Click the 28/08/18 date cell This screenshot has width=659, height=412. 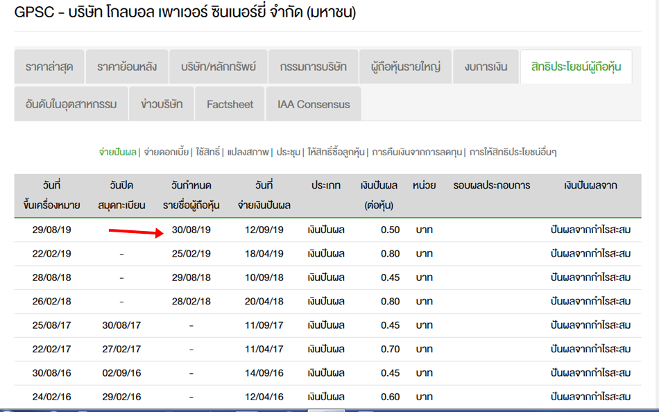(x=52, y=278)
